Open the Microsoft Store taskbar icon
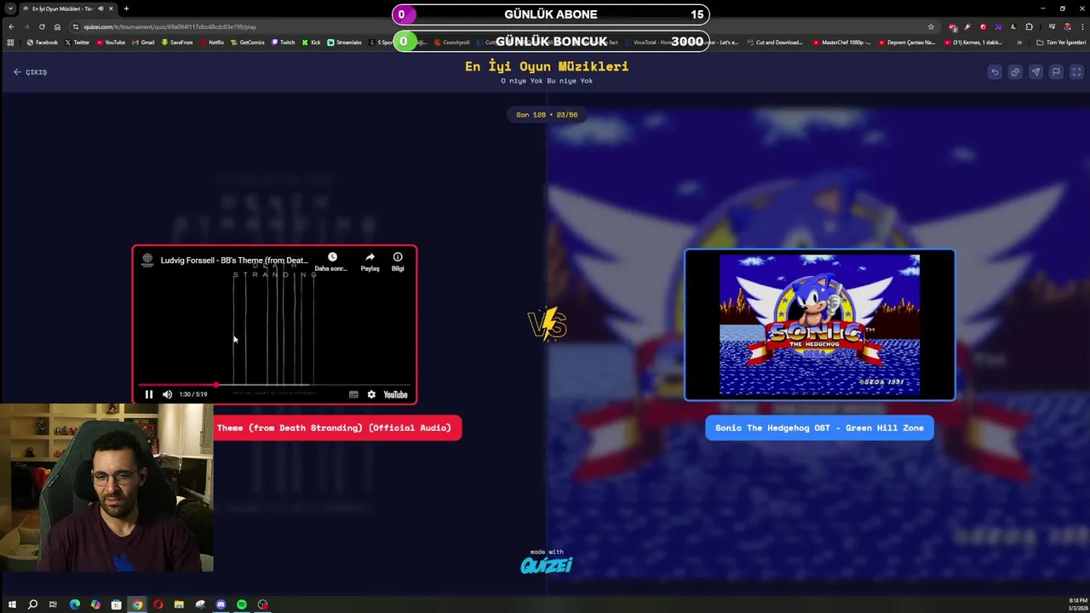Screen dimensions: 1090x613 coord(116,604)
